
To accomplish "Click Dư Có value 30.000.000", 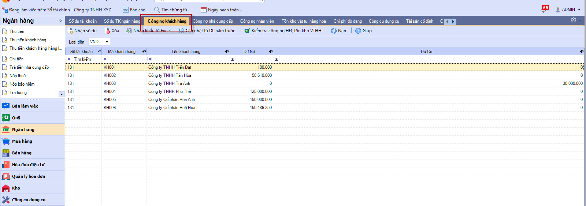I will 572,83.
